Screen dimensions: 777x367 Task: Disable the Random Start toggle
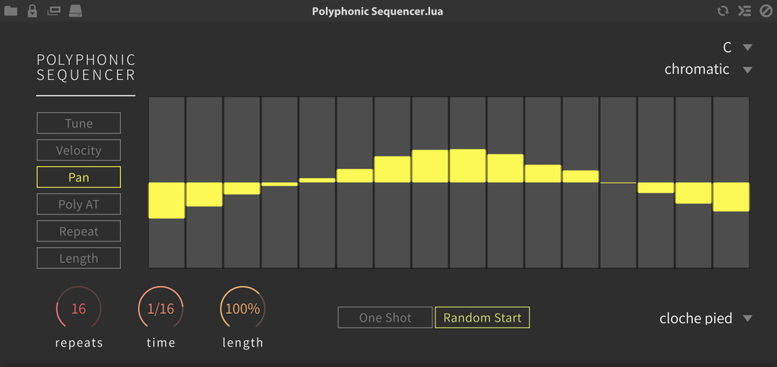(x=482, y=318)
